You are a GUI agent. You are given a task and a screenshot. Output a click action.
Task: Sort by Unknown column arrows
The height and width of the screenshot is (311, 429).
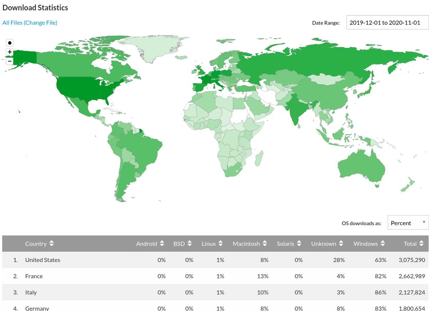(x=341, y=244)
